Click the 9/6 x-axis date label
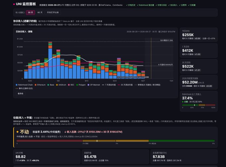This screenshot has width=226, height=167. [x=58, y=81]
